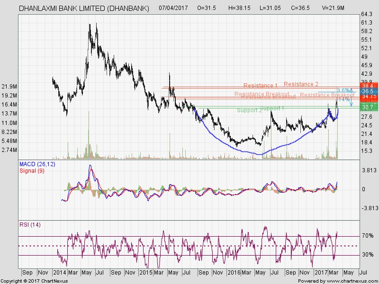Click the DHANLAXMI BANK LIMITED (DHANBANK) chart title
The height and width of the screenshot is (284, 379).
[84, 8]
